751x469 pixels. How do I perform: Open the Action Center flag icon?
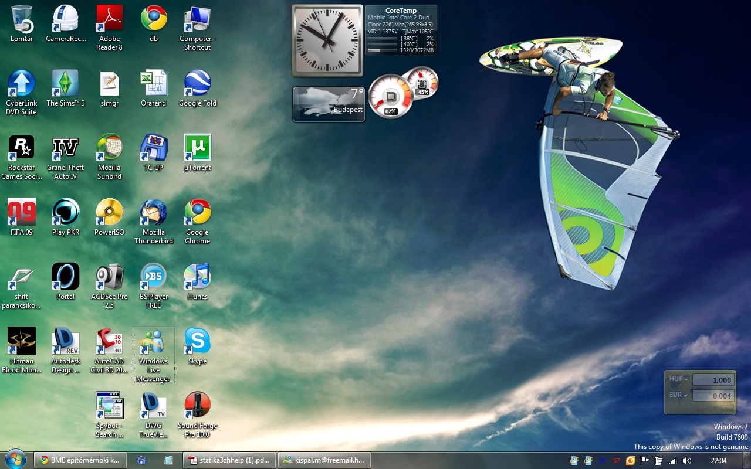pos(645,461)
